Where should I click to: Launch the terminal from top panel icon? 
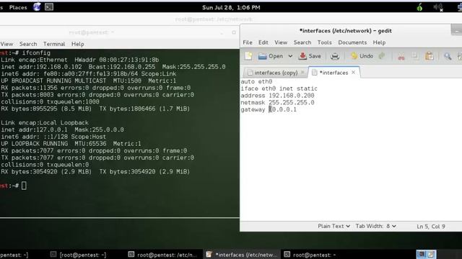pos(49,7)
